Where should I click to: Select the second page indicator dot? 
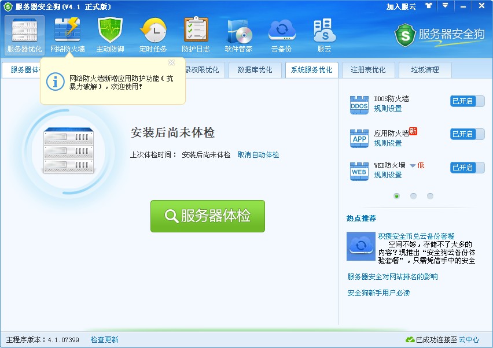[413, 196]
